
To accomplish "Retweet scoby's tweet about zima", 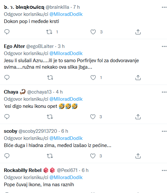I will [50, 156].
